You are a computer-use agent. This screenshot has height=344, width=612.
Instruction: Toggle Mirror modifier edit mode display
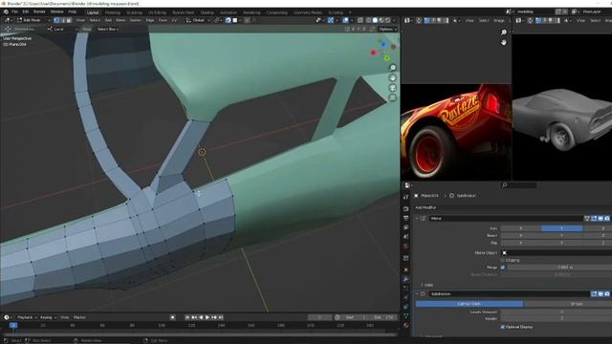[594, 219]
